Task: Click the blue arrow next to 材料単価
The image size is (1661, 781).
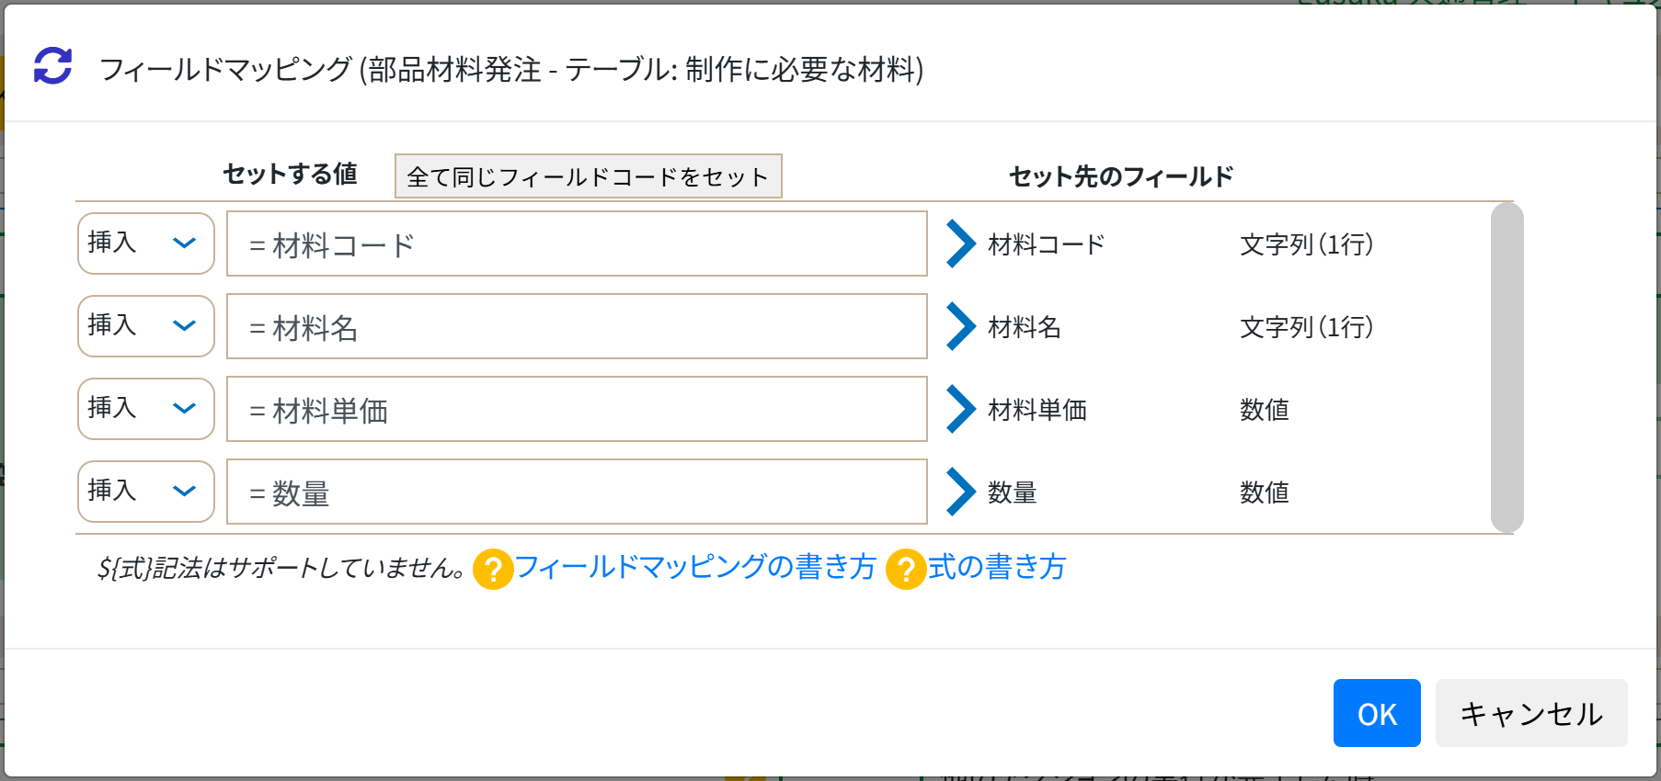Action: coord(961,410)
